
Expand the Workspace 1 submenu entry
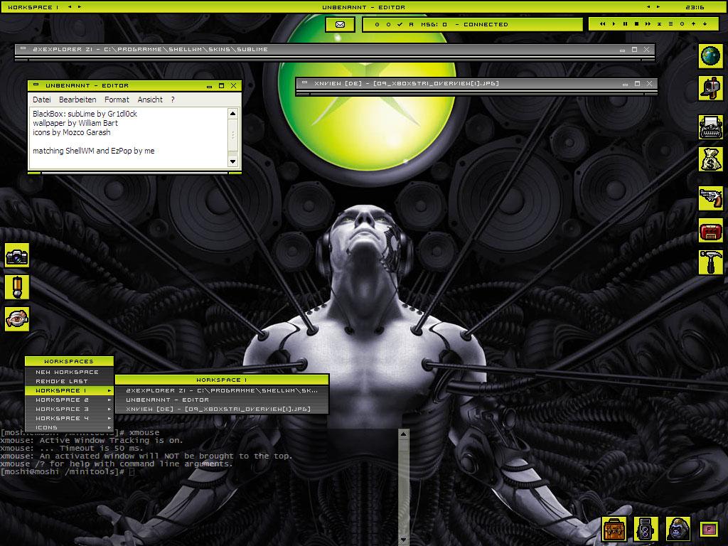click(x=69, y=390)
